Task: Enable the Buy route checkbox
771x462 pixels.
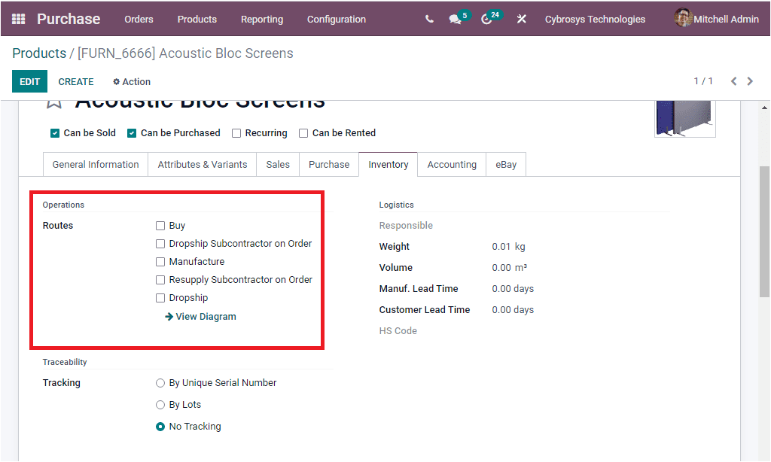Action: coord(160,225)
